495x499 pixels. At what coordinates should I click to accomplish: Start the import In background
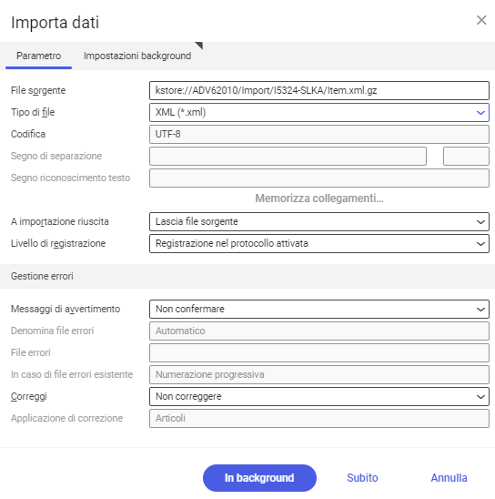(x=259, y=478)
